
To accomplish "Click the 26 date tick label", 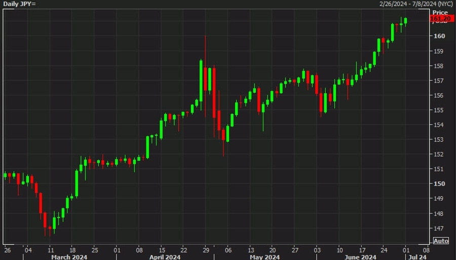I will pos(8,250).
